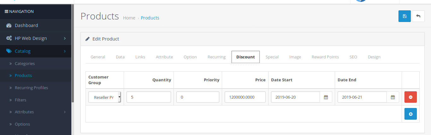The image size is (431, 135).
Task: Open the Reward Points tab
Action: (325, 57)
